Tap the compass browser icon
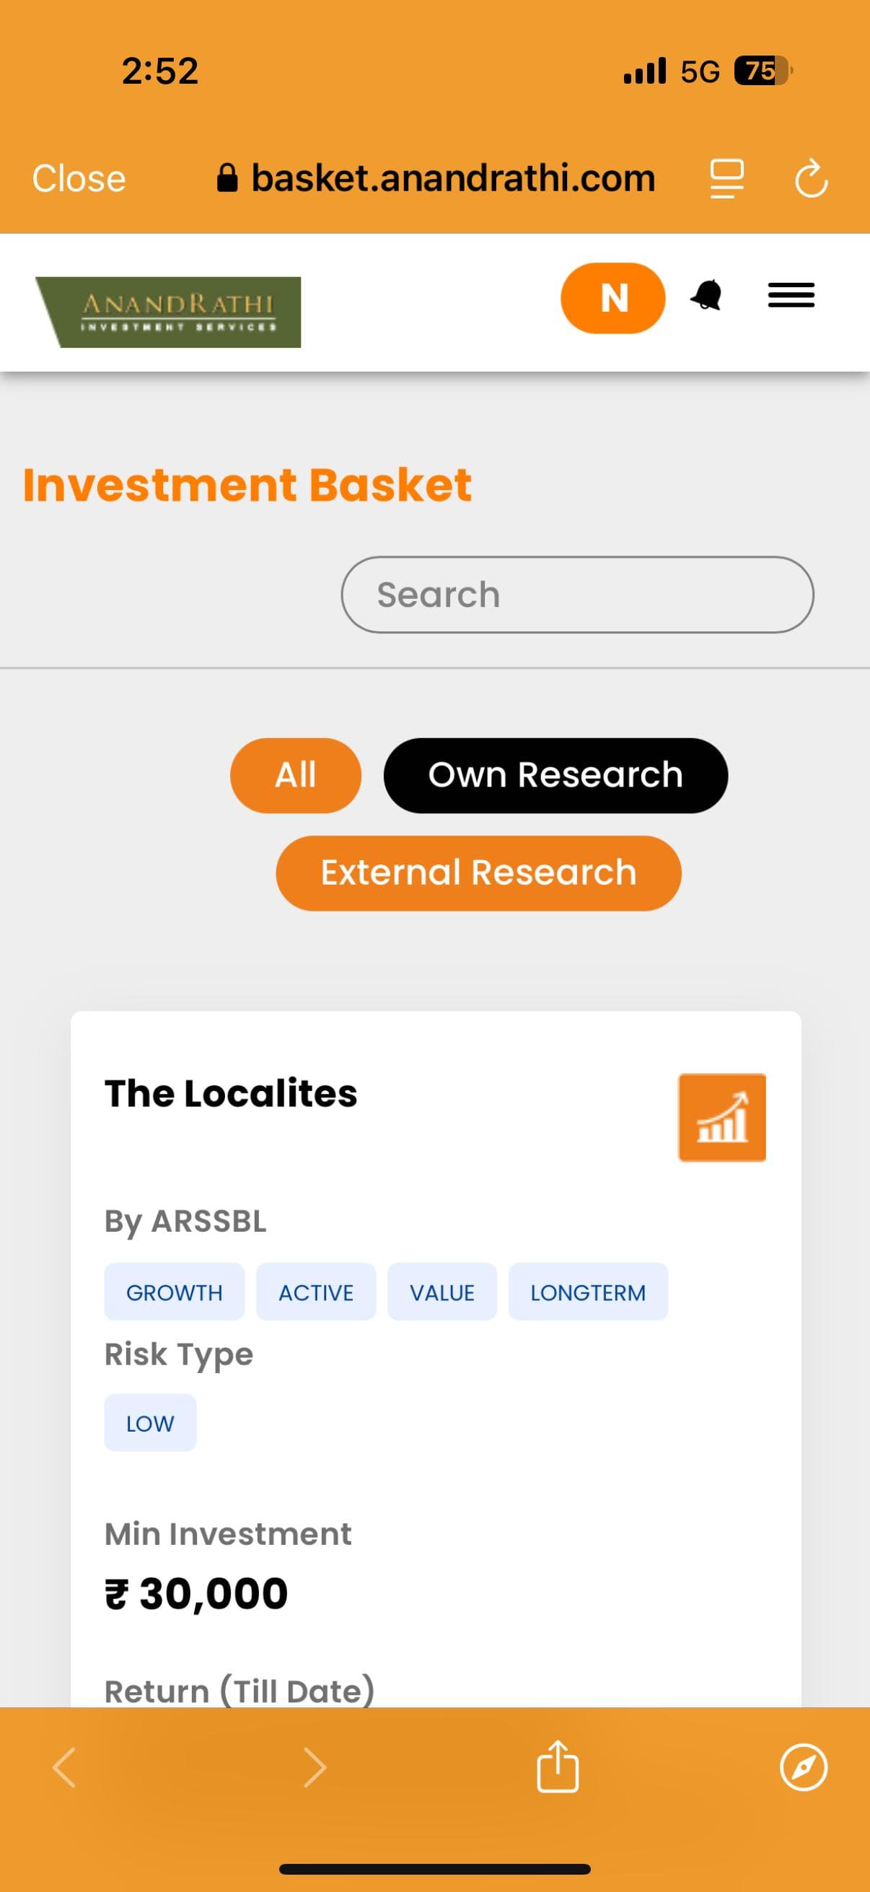Screen dimensions: 870x1892 coord(803,1767)
